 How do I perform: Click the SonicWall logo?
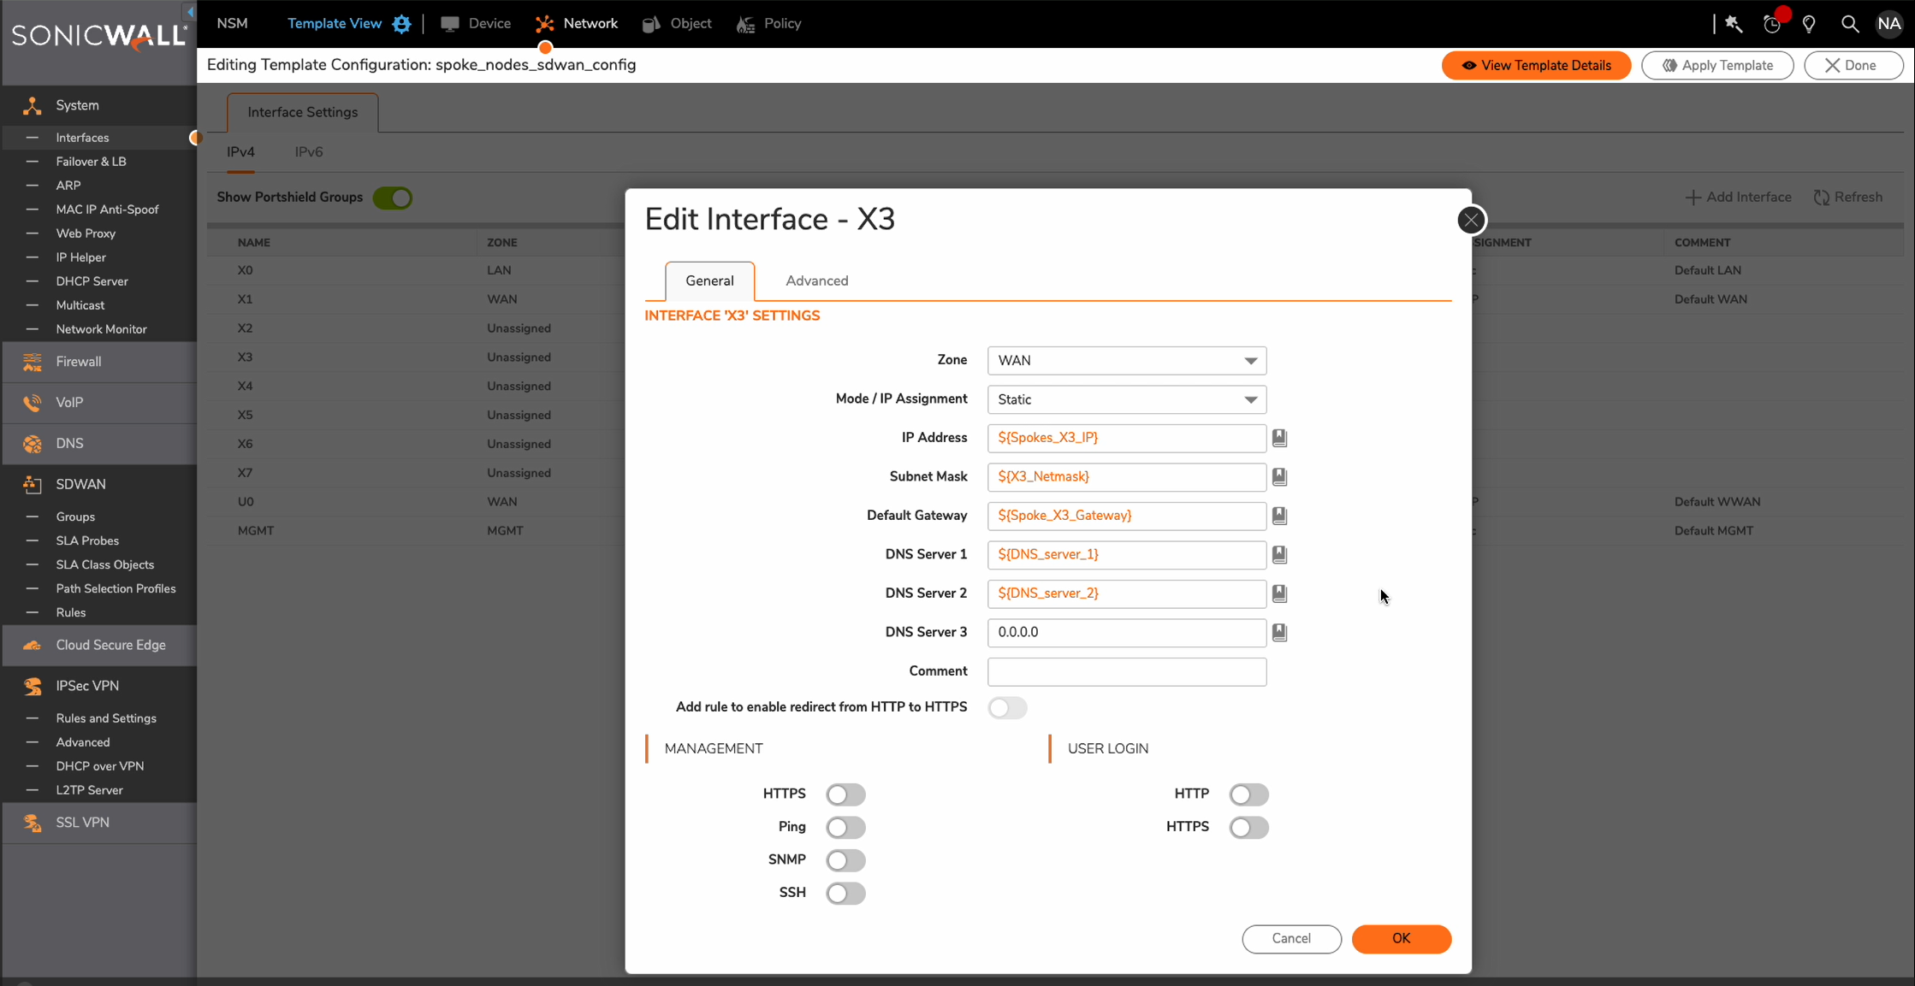(98, 36)
